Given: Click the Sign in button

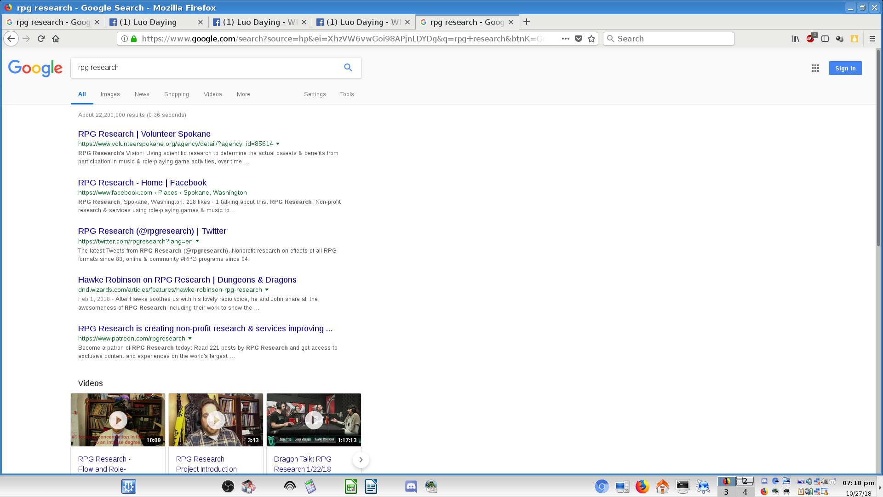Looking at the screenshot, I should pos(845,68).
